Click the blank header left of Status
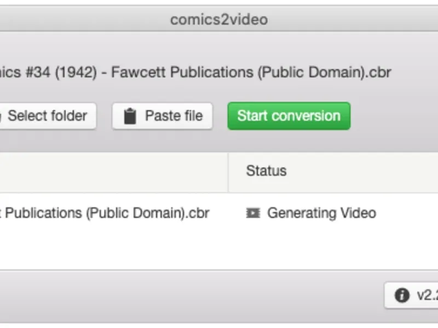The height and width of the screenshot is (328, 438). [109, 172]
